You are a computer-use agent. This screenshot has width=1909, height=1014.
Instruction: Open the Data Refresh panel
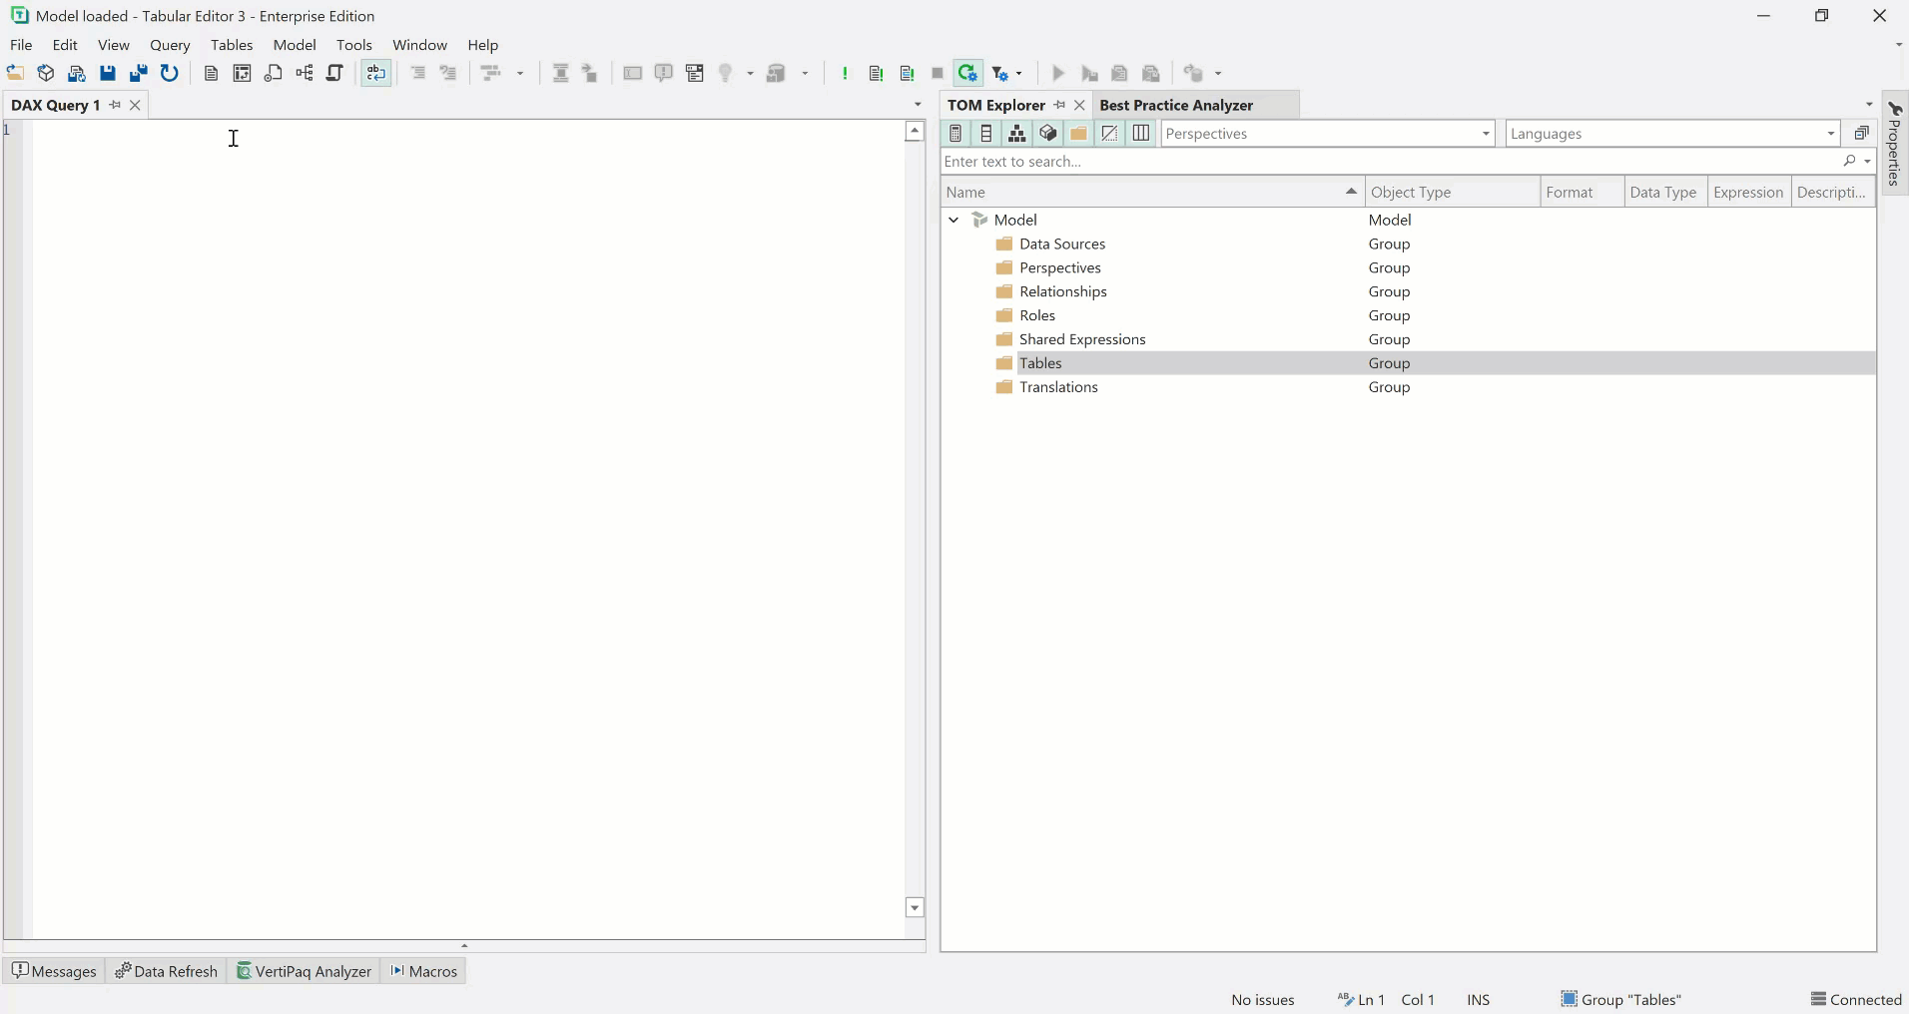[166, 971]
